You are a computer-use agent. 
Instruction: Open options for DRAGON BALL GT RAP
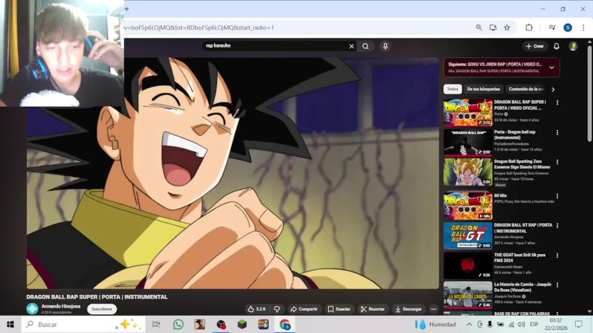click(557, 226)
